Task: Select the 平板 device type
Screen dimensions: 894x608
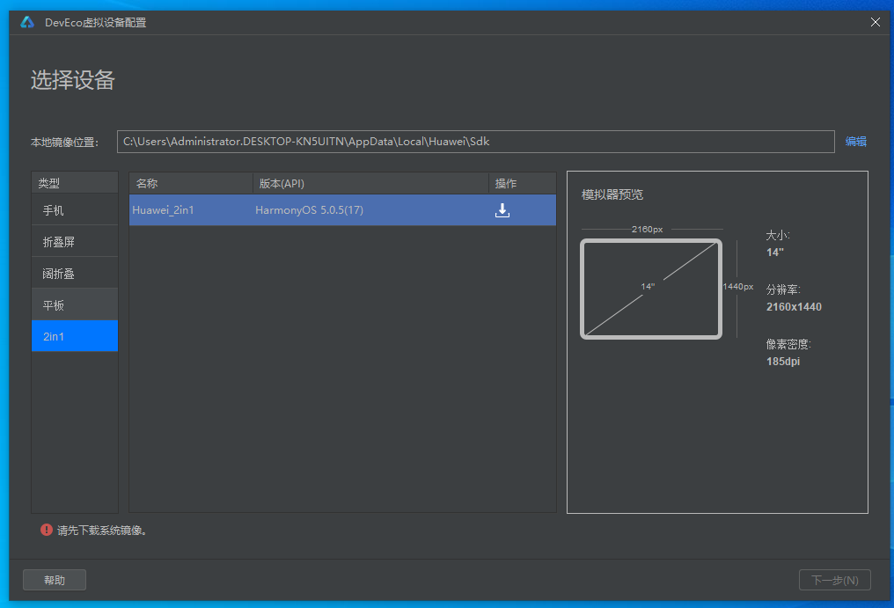Action: coord(75,305)
